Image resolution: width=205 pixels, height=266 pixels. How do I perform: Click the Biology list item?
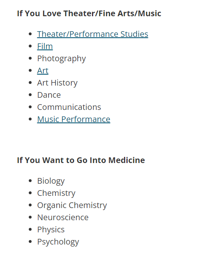coord(51,181)
